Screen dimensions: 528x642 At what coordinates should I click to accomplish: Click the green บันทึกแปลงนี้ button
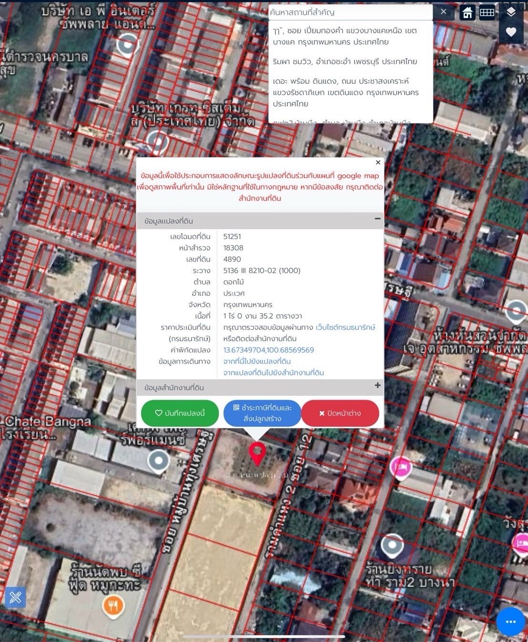(x=180, y=413)
